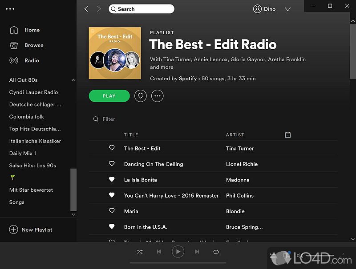Image resolution: width=356 pixels, height=269 pixels.
Task: Open the three-dots app menu
Action: pyautogui.click(x=10, y=9)
